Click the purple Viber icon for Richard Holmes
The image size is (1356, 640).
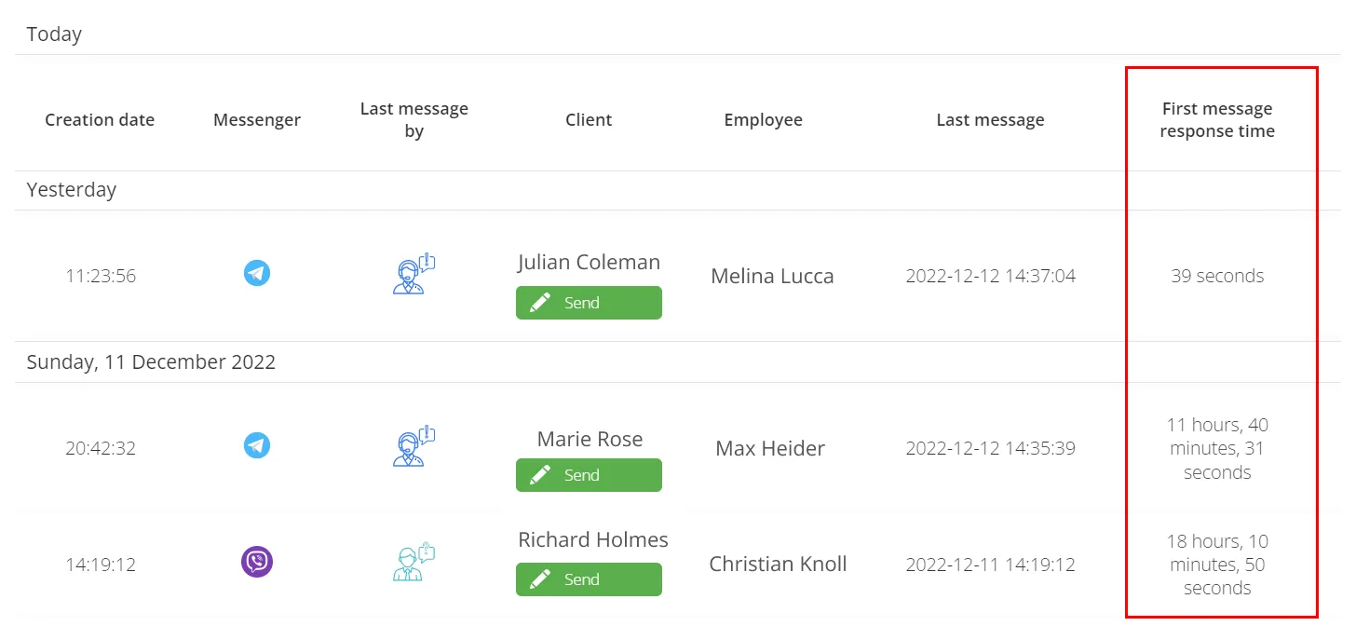[257, 562]
